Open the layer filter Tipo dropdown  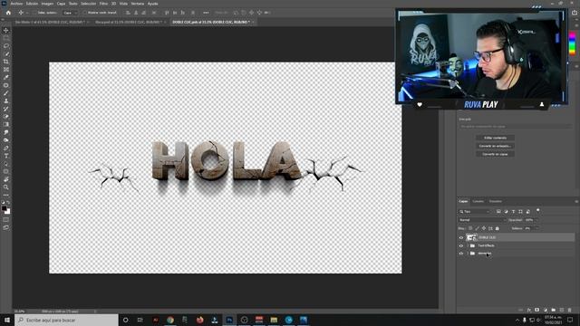coord(475,211)
